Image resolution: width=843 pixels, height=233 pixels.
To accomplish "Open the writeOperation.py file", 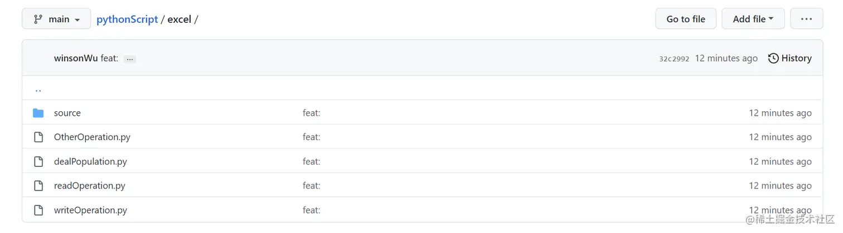I will (x=90, y=210).
